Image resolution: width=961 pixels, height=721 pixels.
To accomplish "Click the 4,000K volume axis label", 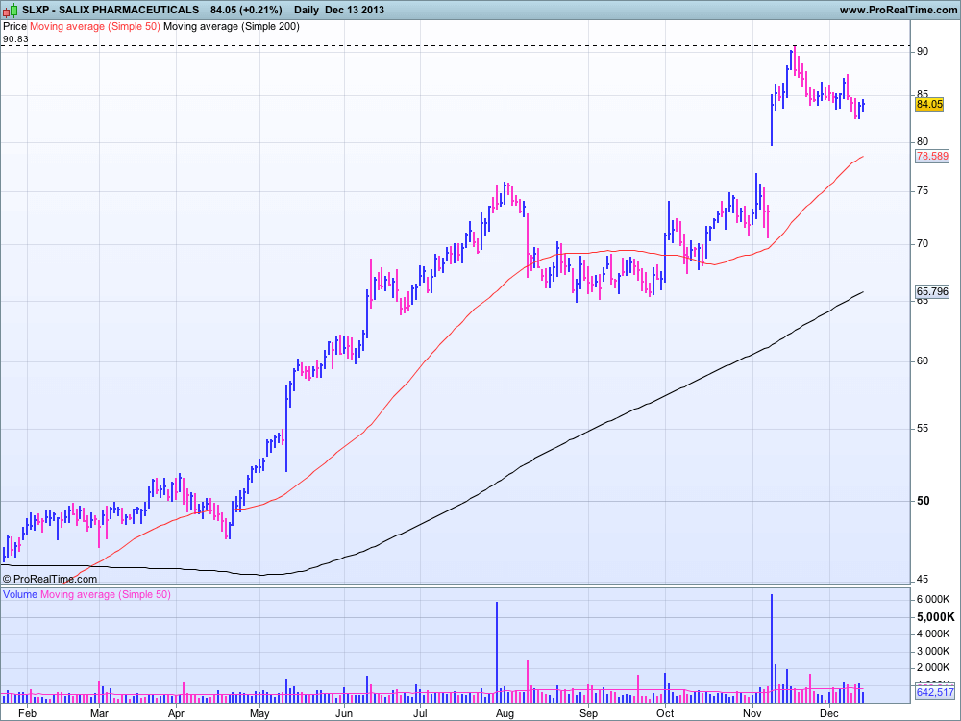I will click(933, 634).
